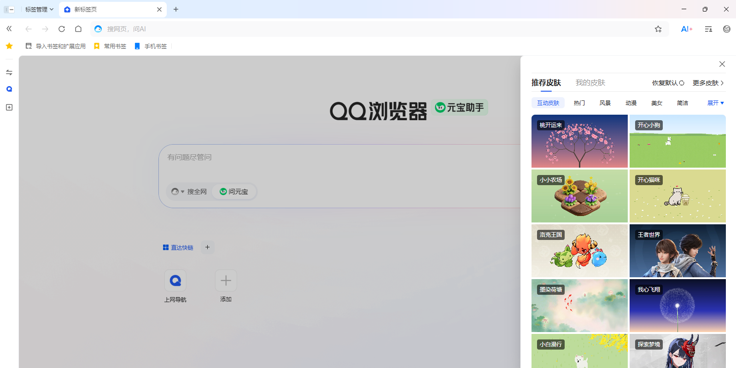Image resolution: width=736 pixels, height=368 pixels.
Task: Go back to previous page
Action: coord(29,29)
